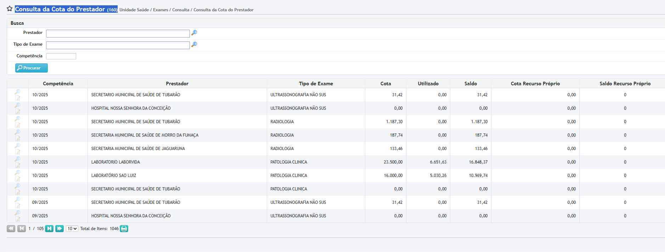Jump to last page with double-arrow button
The height and width of the screenshot is (252, 665).
click(x=60, y=229)
